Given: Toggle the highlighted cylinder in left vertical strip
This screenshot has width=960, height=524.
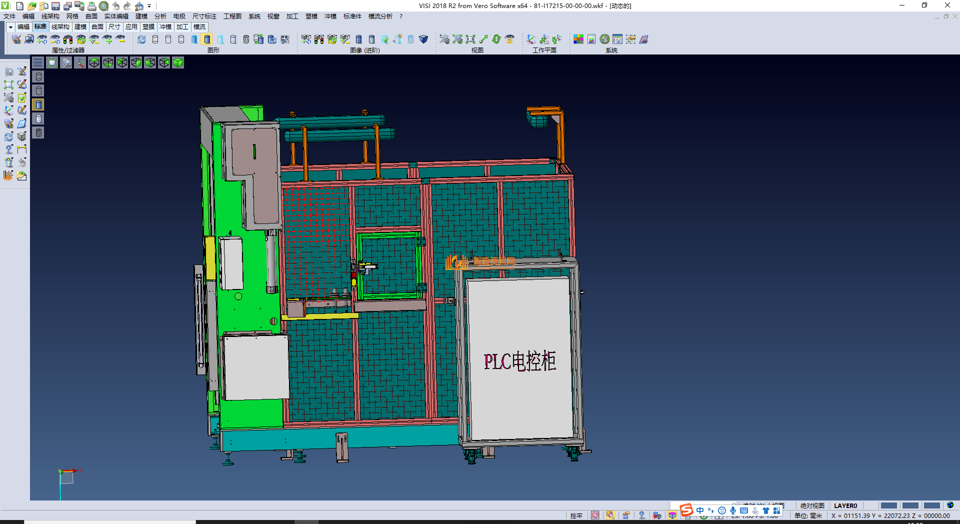Looking at the screenshot, I should (38, 104).
